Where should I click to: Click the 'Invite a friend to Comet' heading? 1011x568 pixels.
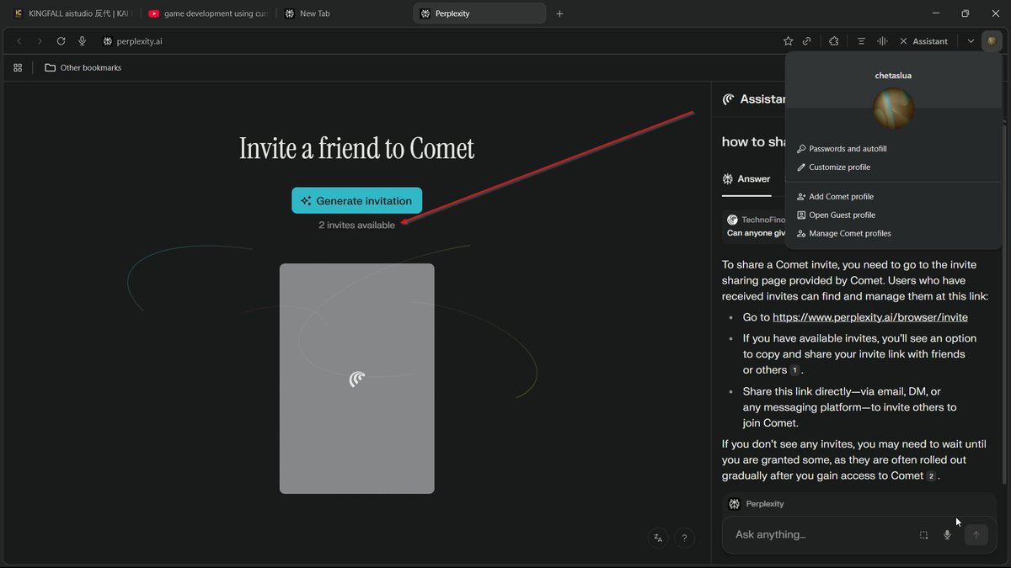357,148
